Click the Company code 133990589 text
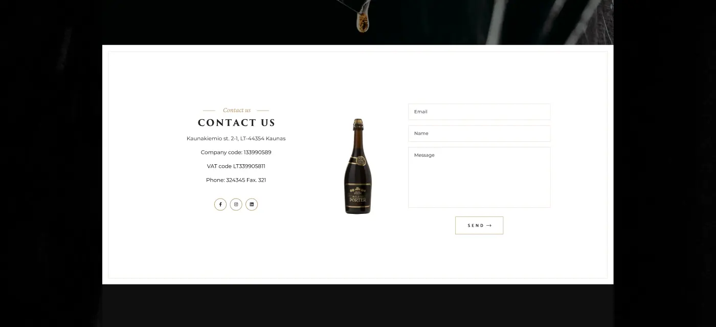This screenshot has width=716, height=327. (x=236, y=152)
